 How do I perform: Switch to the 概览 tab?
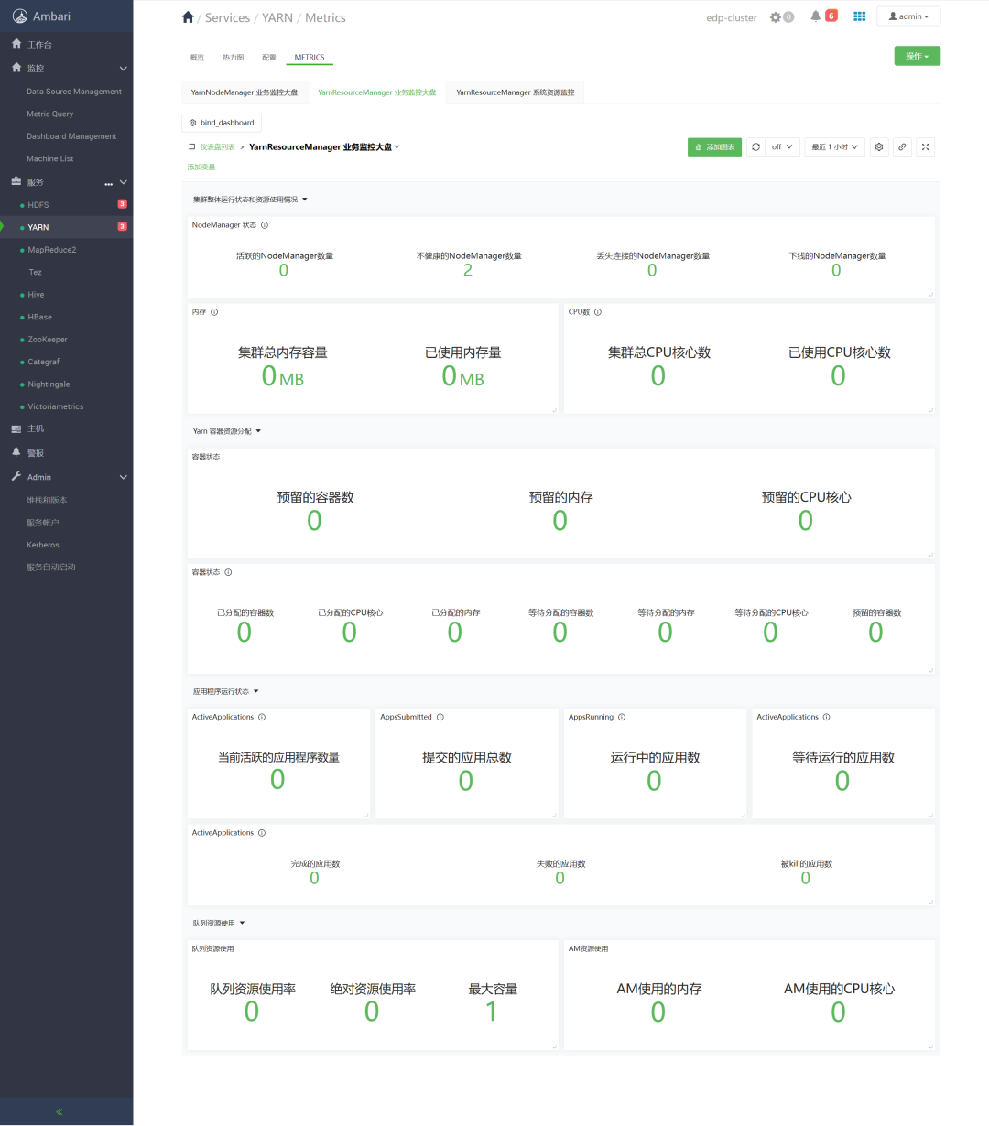[197, 58]
